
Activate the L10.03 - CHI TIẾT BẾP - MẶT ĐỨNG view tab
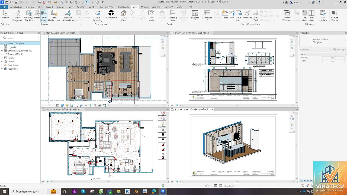pos(192,33)
